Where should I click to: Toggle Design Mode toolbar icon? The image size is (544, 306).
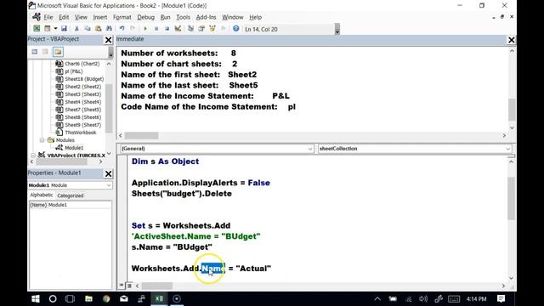click(178, 29)
